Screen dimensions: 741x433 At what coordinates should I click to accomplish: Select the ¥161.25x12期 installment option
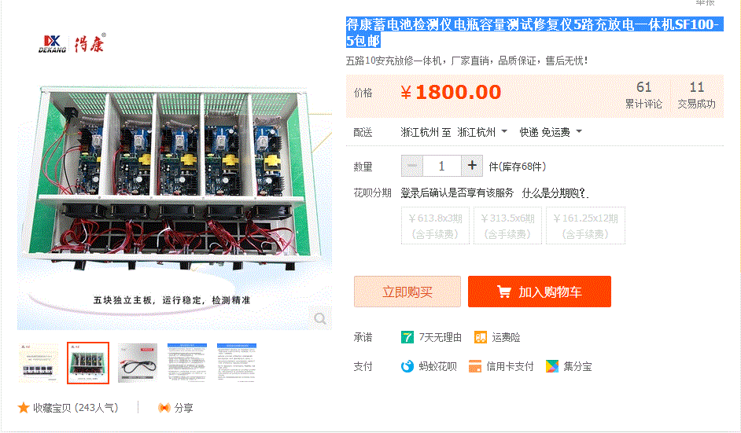click(x=585, y=226)
